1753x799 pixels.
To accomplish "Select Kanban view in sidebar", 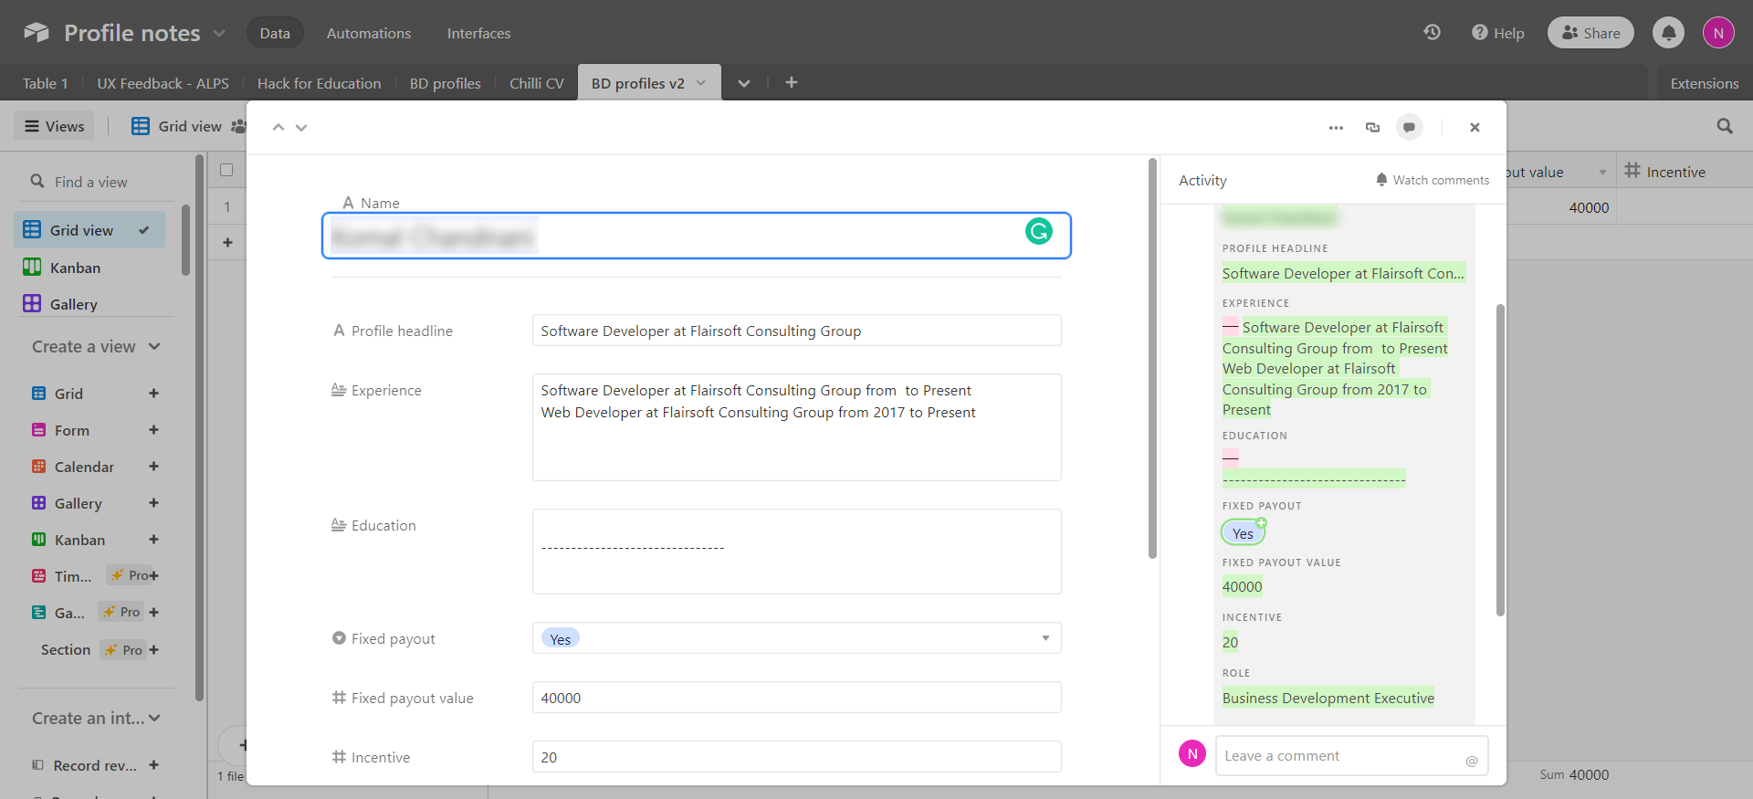I will click(x=89, y=268).
